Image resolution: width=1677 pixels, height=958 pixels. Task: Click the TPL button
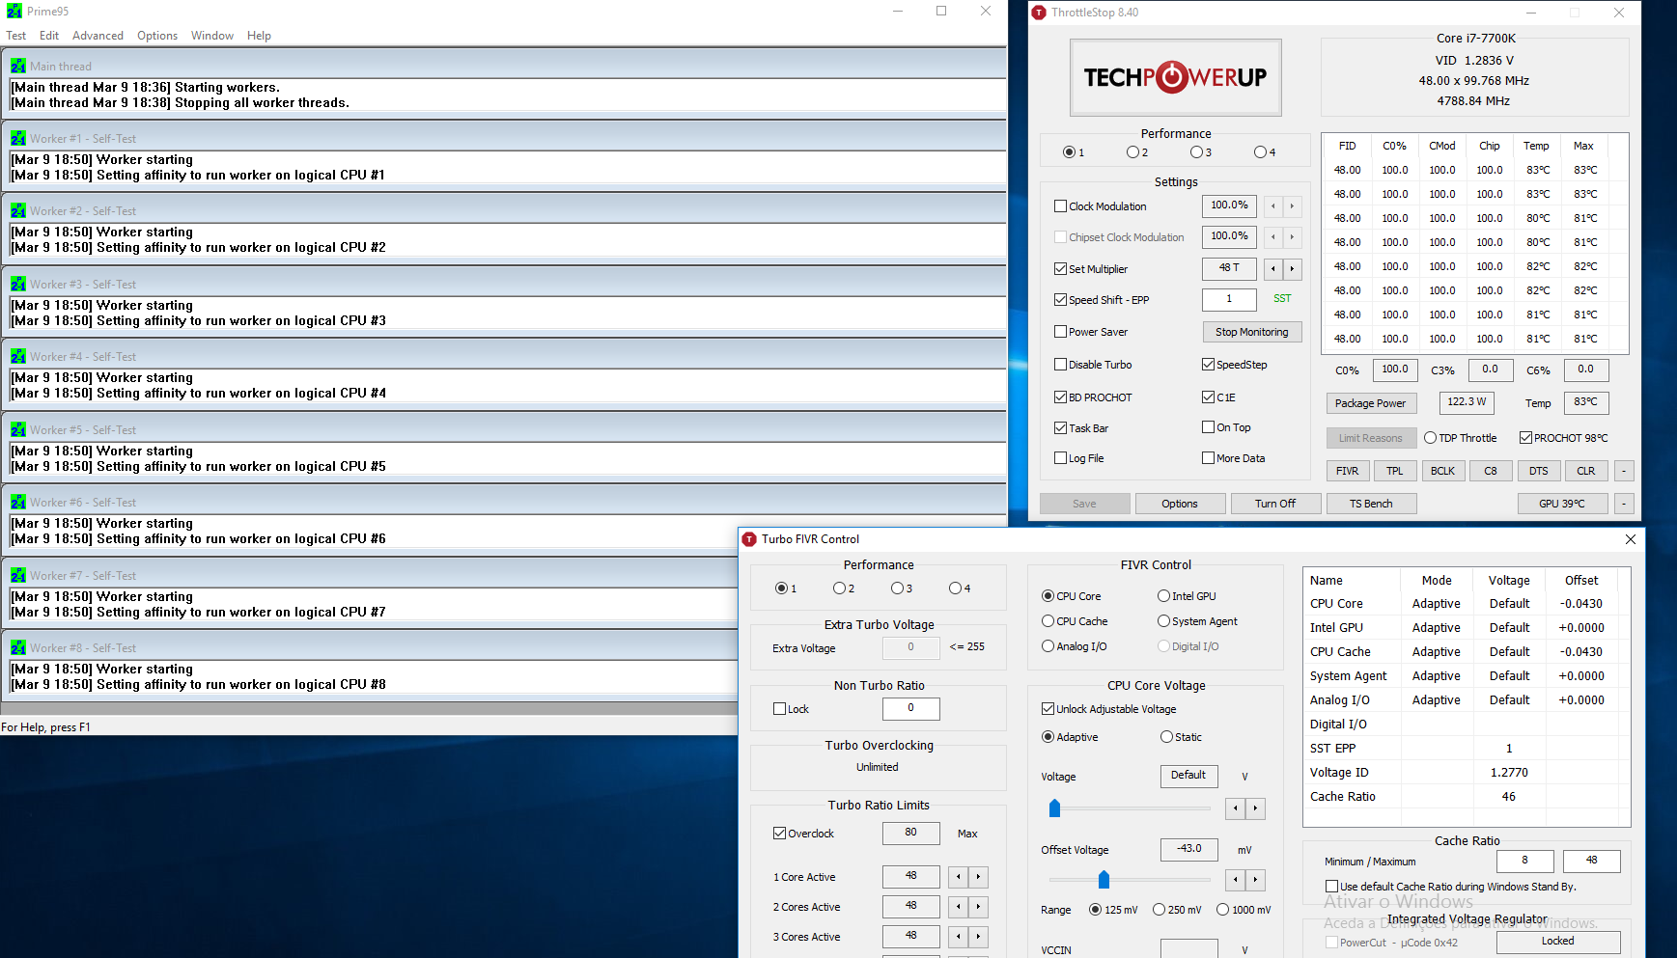pos(1395,471)
